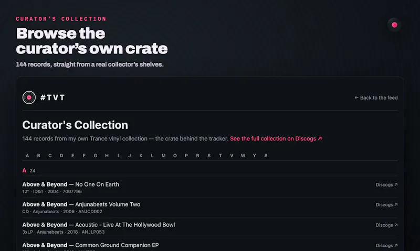The width and height of the screenshot is (420, 251).
Task: Select letter H in alphabet index
Action: [x=107, y=156]
